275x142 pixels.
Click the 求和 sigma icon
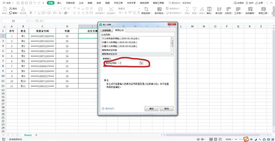pos(187,9)
